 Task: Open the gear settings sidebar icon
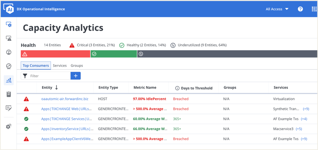(9, 126)
